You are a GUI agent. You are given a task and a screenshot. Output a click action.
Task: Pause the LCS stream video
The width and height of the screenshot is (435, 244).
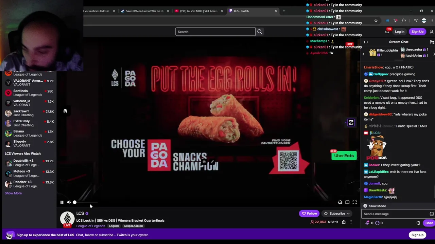coord(62,202)
